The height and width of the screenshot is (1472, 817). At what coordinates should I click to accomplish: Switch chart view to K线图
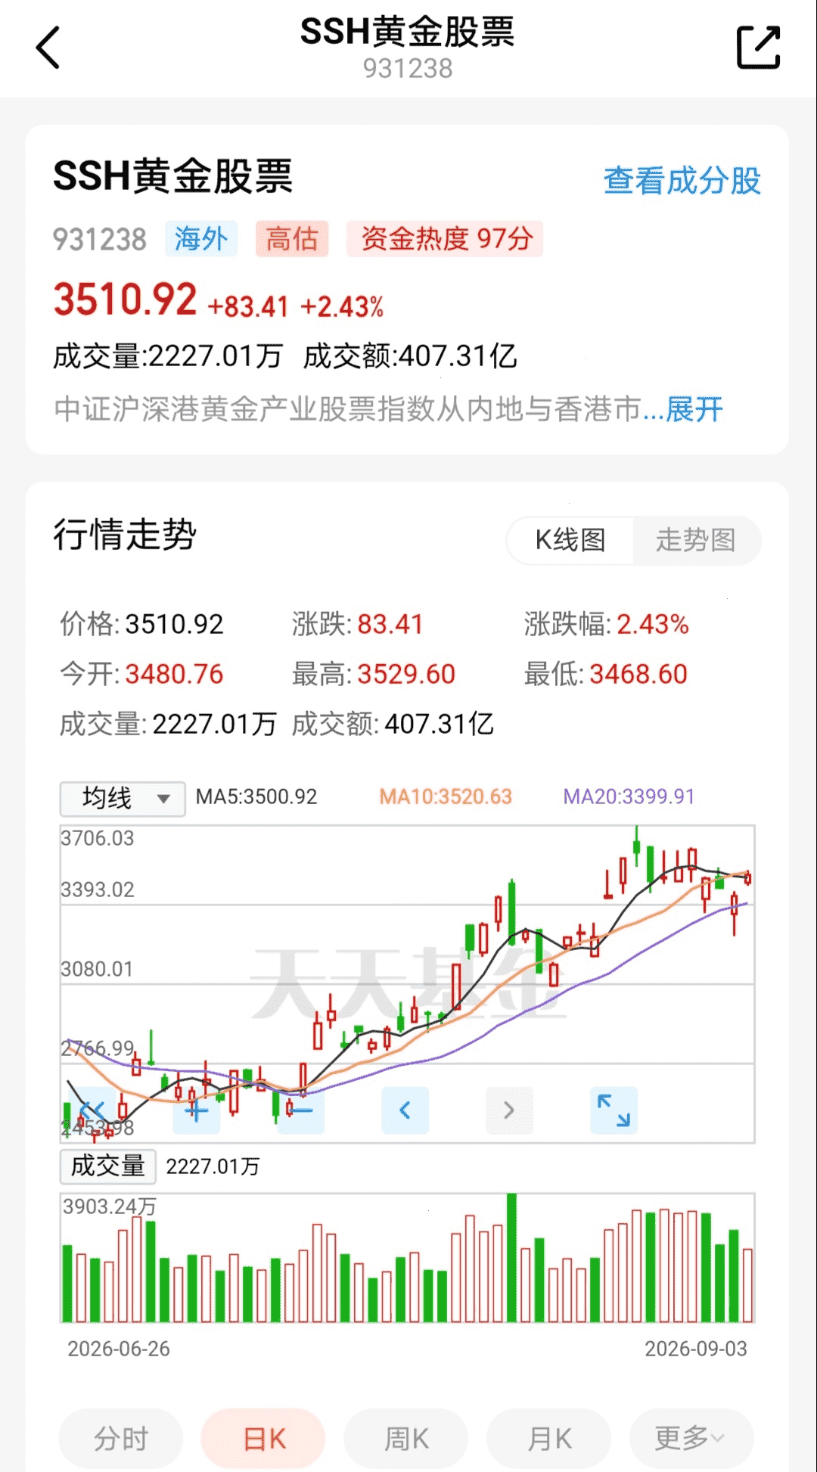tap(570, 540)
